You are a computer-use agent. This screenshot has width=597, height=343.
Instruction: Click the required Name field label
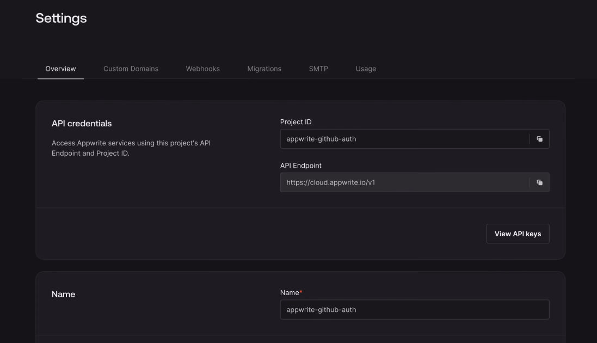tap(291, 293)
